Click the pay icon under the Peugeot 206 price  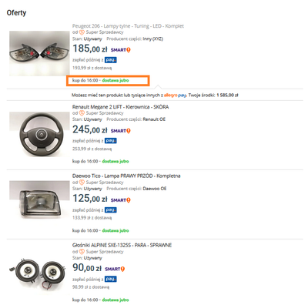[x=111, y=60]
